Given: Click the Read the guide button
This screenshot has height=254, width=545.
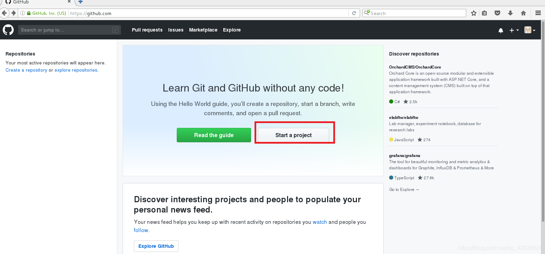Looking at the screenshot, I should (214, 135).
